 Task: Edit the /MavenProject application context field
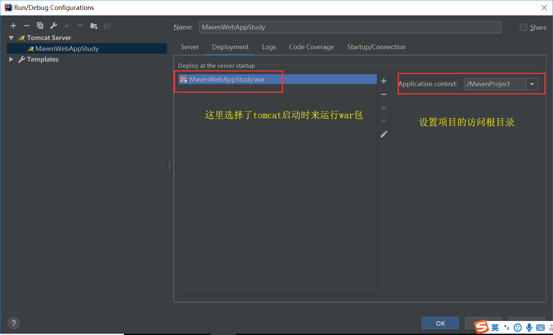pos(495,84)
